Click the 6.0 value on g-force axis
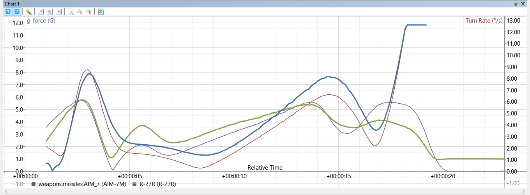The width and height of the screenshot is (530, 195). pos(19,97)
